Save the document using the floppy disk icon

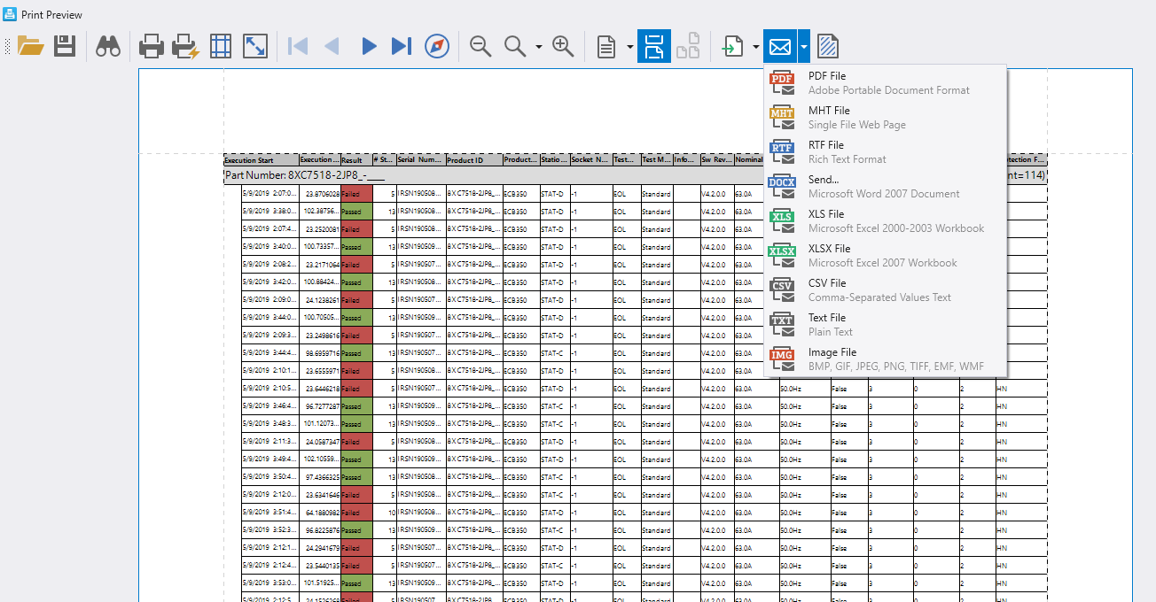coord(65,46)
